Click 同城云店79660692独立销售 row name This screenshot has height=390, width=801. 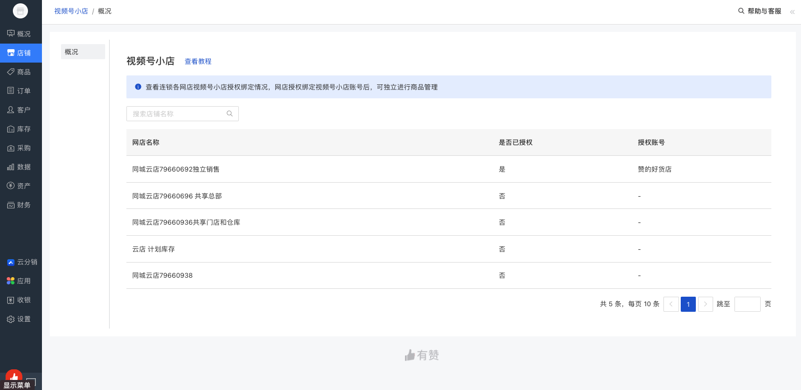pos(176,169)
